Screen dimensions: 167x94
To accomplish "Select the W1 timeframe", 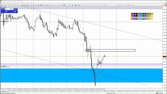I will (x=100, y=5).
